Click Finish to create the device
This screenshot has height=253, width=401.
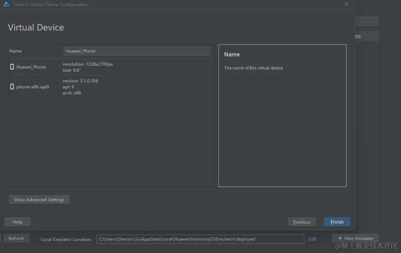coord(337,222)
